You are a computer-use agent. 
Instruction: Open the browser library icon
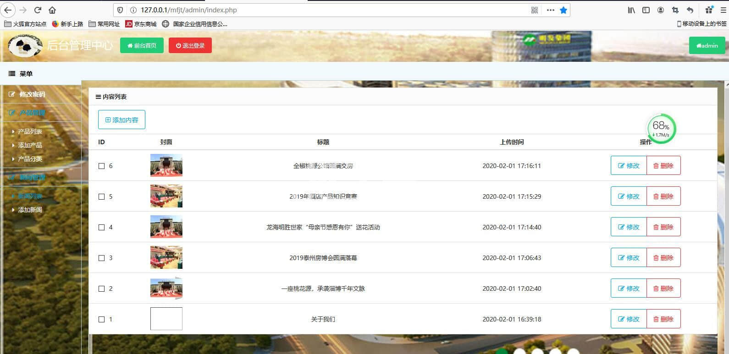click(x=631, y=10)
